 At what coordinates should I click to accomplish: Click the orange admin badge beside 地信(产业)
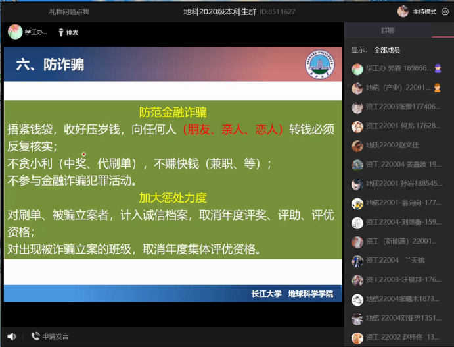pos(438,88)
